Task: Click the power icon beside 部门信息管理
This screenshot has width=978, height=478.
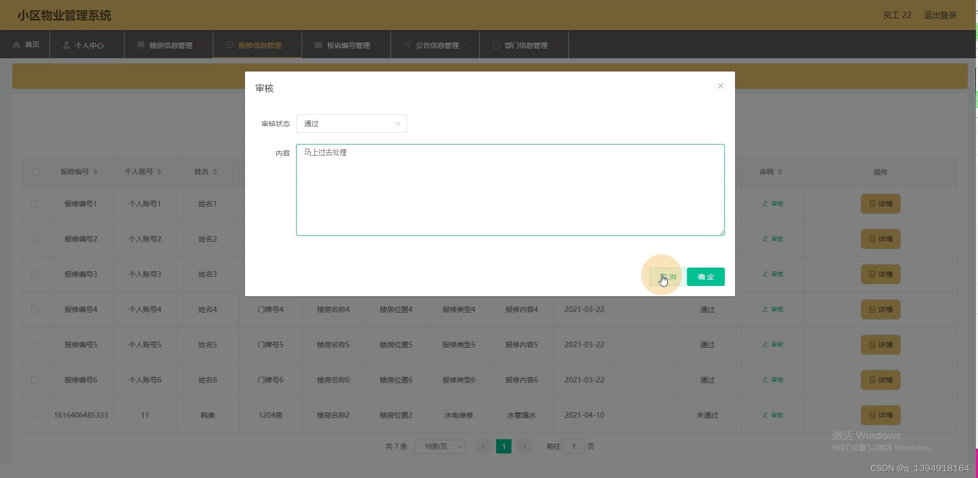Action: (x=496, y=45)
